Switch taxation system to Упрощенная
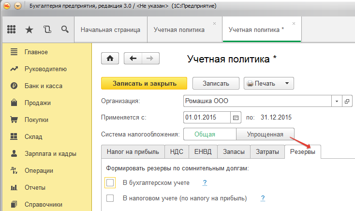Image resolution: width=355 pixels, height=211 pixels. [x=265, y=134]
